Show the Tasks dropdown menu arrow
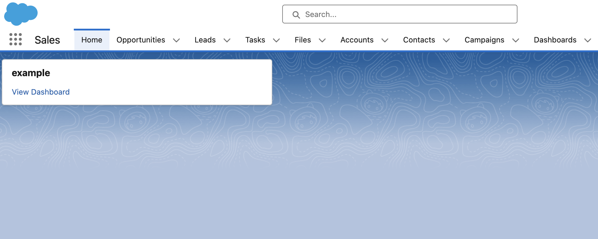Image resolution: width=598 pixels, height=239 pixels. coord(276,40)
